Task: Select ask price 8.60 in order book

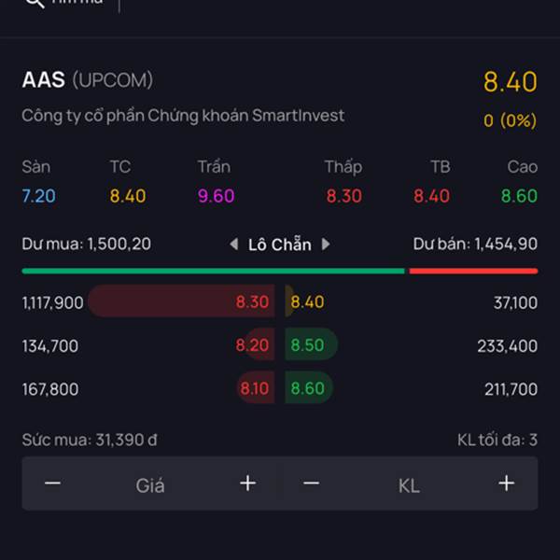Action: [x=307, y=388]
